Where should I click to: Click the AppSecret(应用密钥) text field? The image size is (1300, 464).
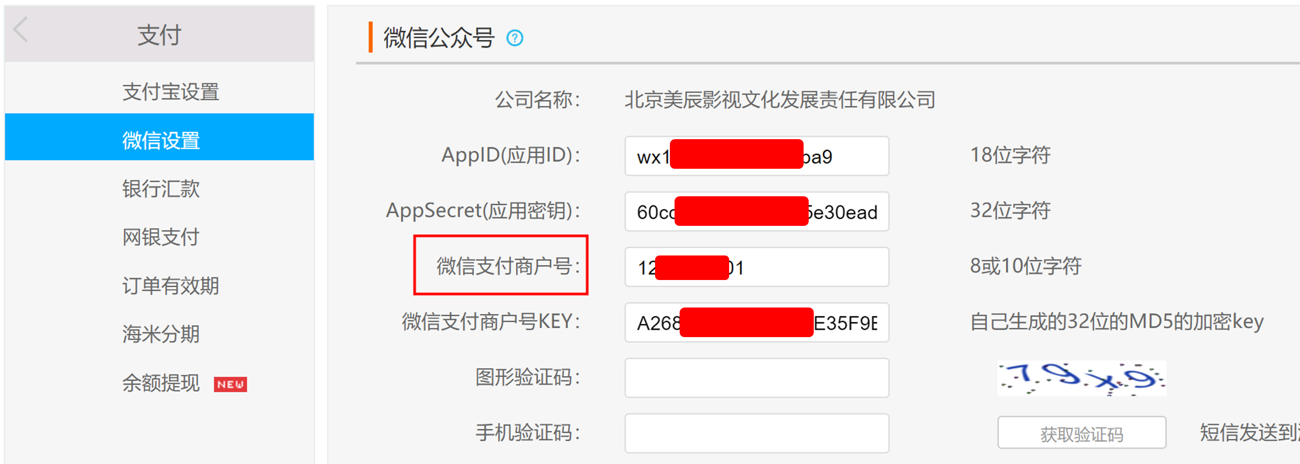tap(757, 211)
